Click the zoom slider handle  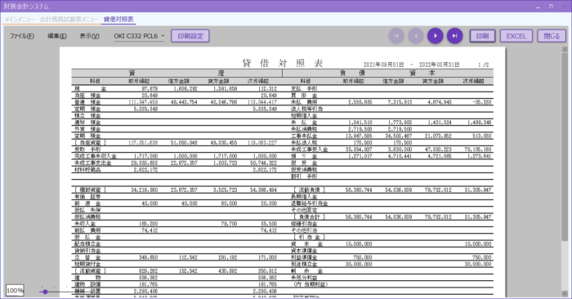tap(45, 292)
